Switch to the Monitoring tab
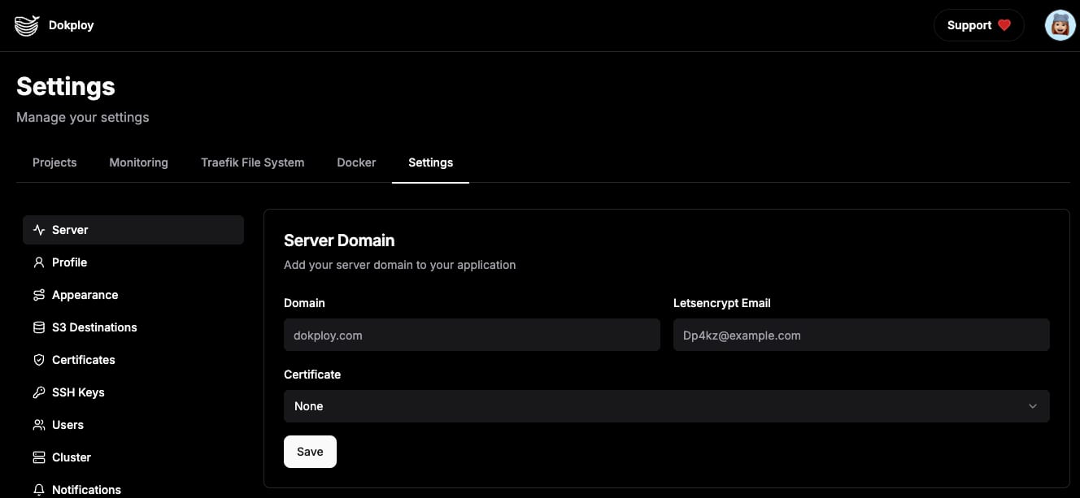The width and height of the screenshot is (1080, 498). pyautogui.click(x=138, y=162)
